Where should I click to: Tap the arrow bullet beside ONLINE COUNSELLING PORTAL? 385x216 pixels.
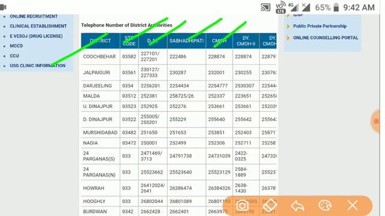[288, 38]
